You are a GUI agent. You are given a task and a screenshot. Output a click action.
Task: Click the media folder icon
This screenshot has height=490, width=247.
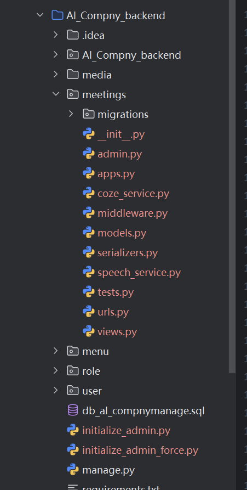click(x=73, y=75)
